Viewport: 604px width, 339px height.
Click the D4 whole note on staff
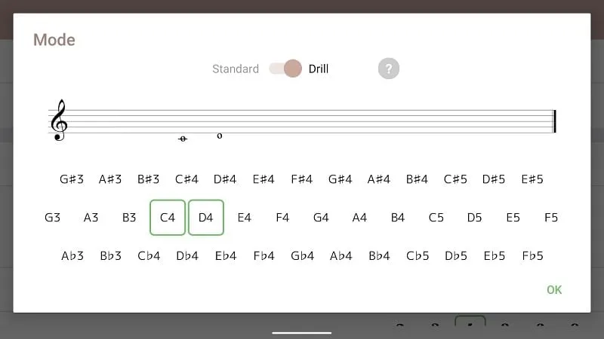click(220, 136)
